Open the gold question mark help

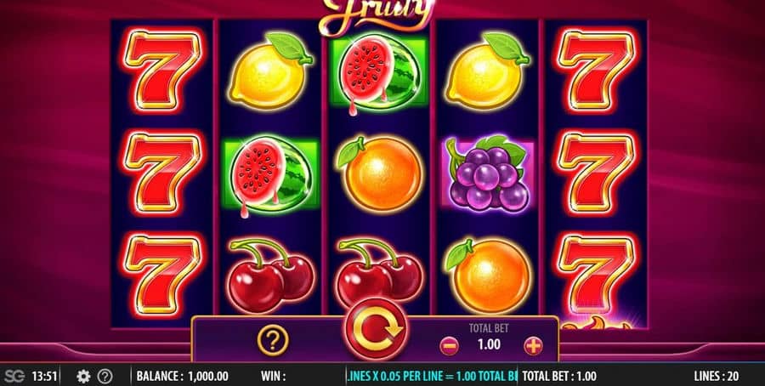tap(273, 340)
